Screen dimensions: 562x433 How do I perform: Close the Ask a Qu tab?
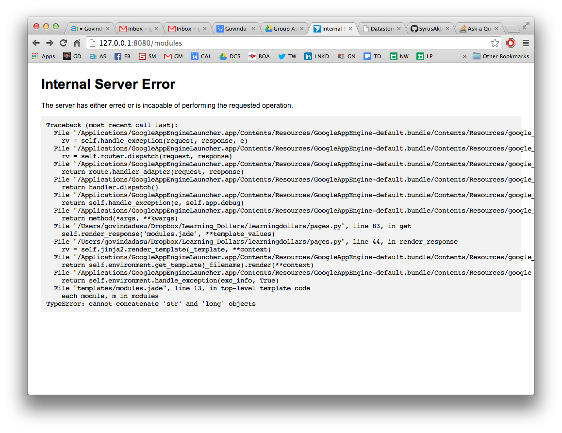click(x=496, y=29)
